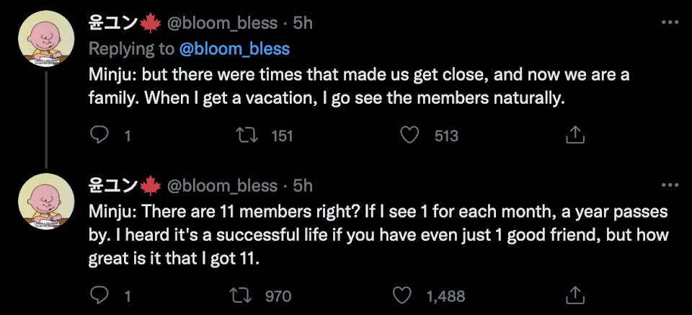
Task: Open display name 윤ㄴ on second tweet
Action: pos(114,185)
